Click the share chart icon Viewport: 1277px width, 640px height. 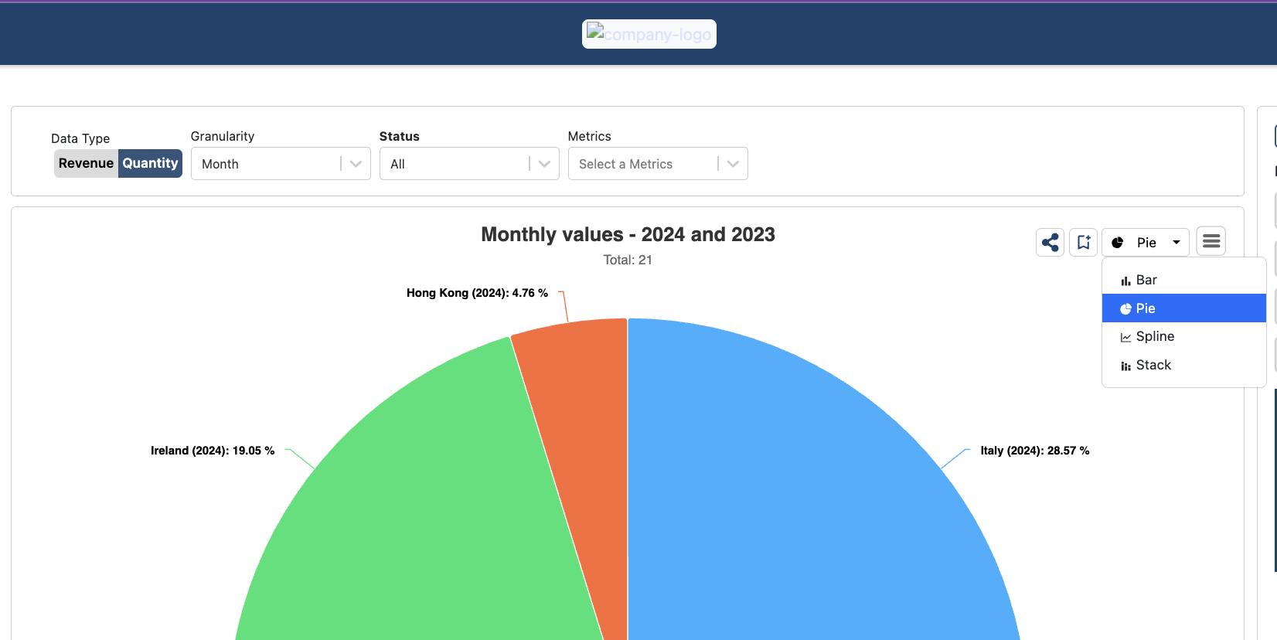click(x=1050, y=243)
